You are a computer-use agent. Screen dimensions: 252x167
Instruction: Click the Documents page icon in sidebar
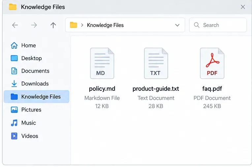14,71
